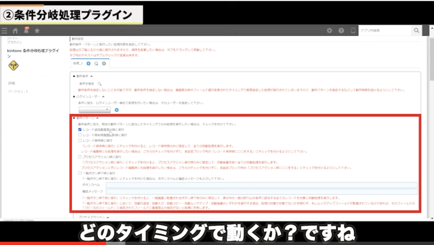
Task: Remove tab with the x icon
Action: coord(104,63)
